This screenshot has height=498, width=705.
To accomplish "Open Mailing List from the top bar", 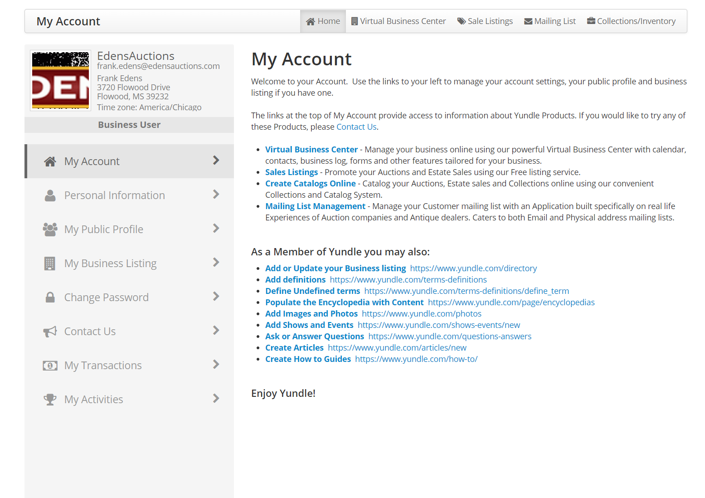I will (x=550, y=21).
